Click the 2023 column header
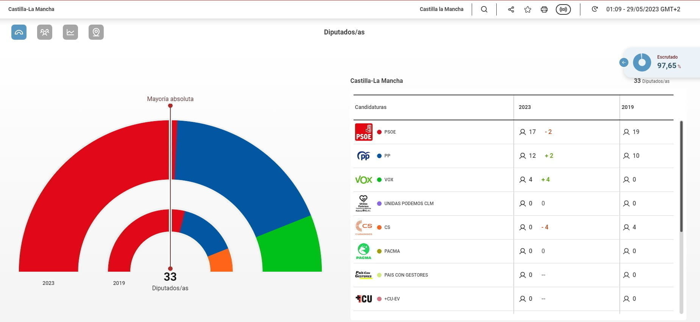 pos(524,107)
